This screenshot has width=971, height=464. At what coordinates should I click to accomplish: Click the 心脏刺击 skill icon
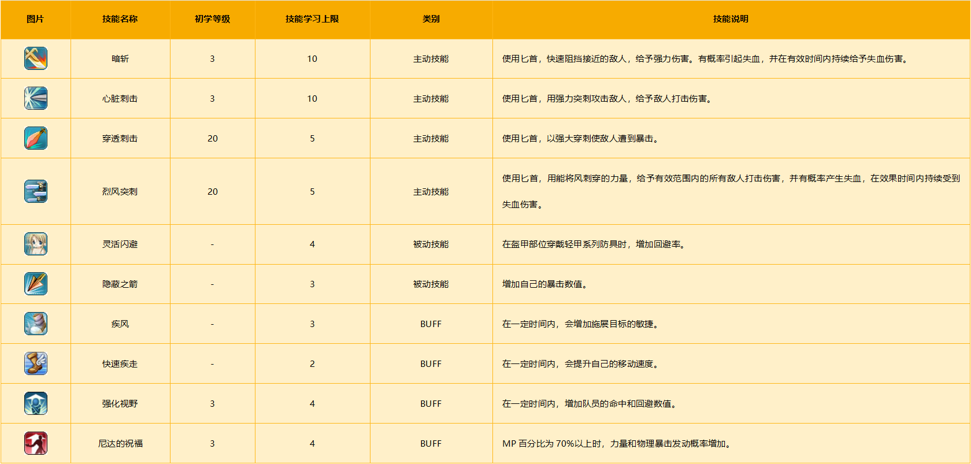(36, 99)
